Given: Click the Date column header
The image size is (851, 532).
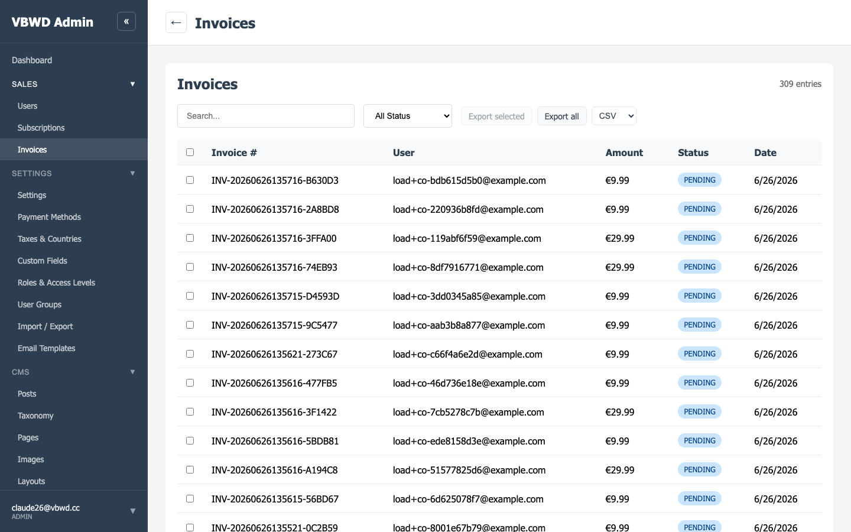Looking at the screenshot, I should point(765,153).
